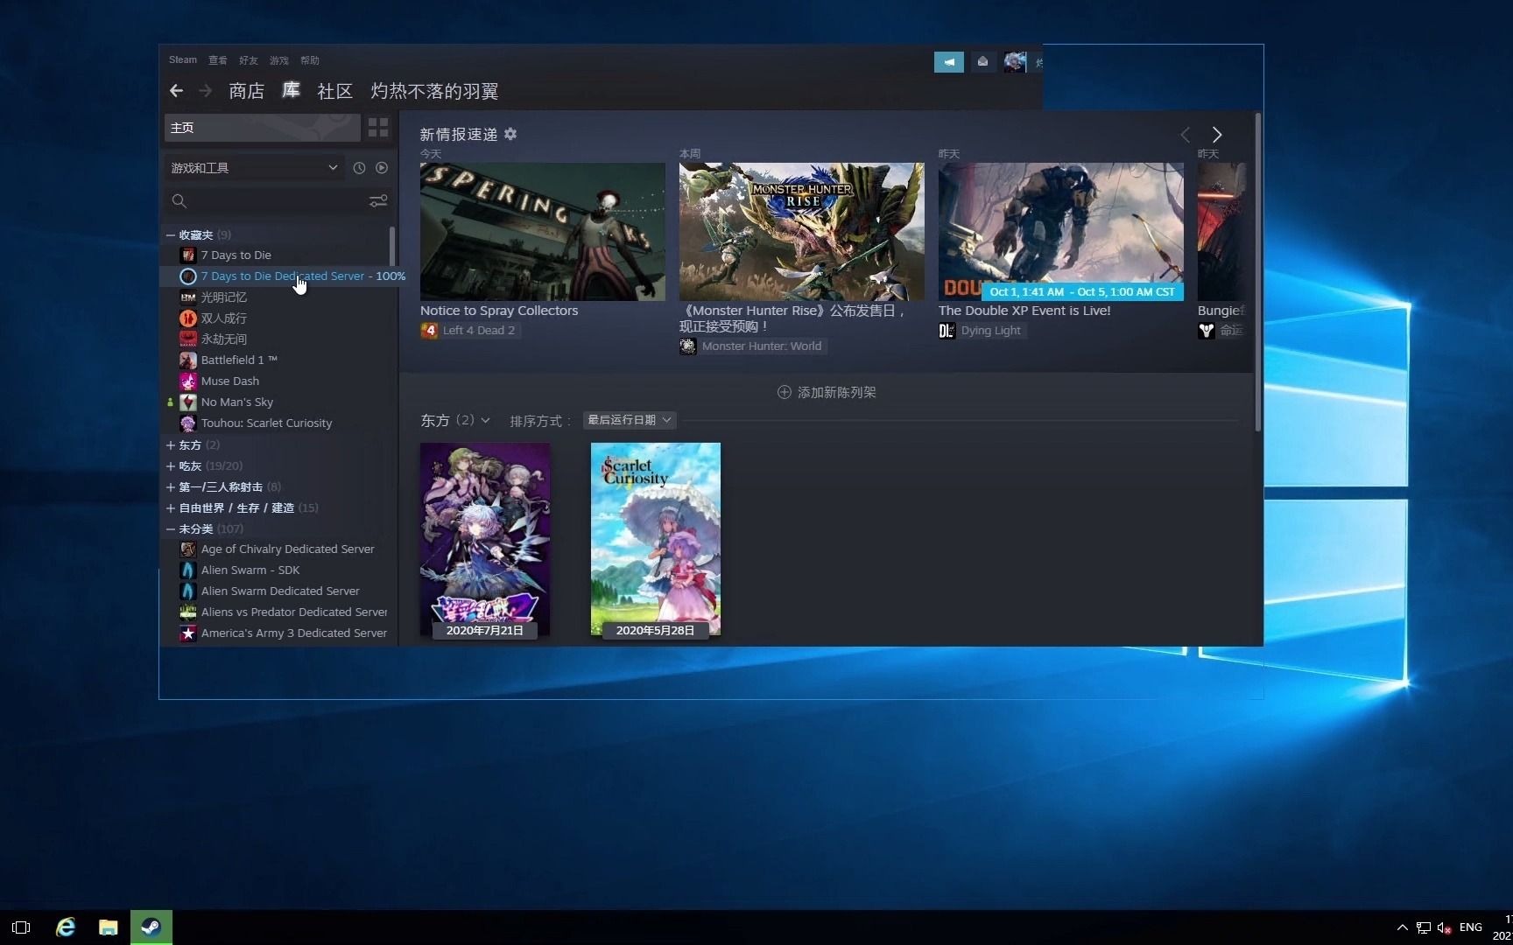
Task: Launch Internet Explorer from the taskbar
Action: coord(66,927)
